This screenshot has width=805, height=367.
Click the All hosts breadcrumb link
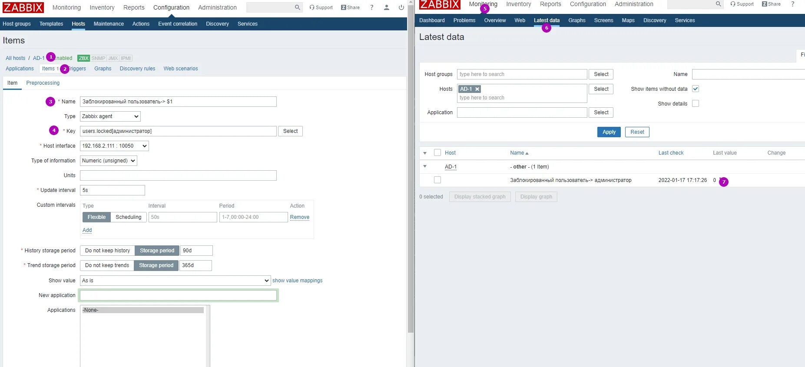(16, 58)
